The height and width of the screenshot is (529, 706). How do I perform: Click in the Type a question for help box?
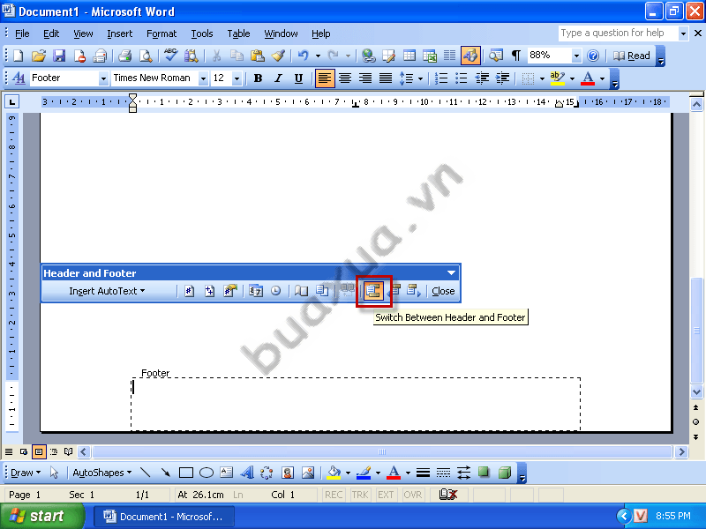[x=618, y=33]
